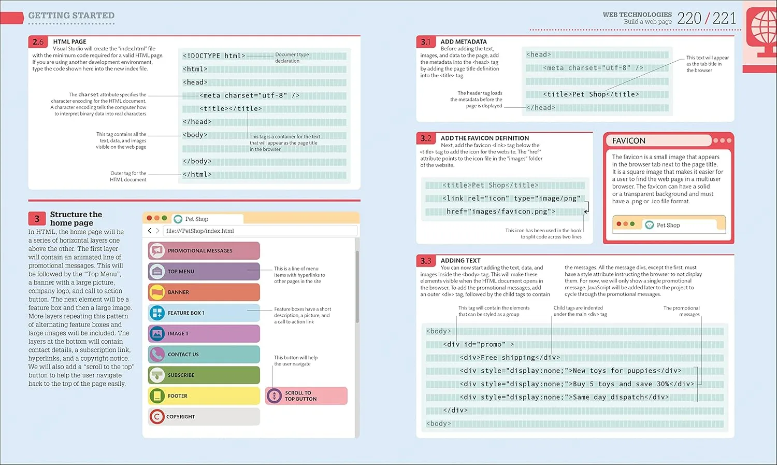Image resolution: width=777 pixels, height=465 pixels.
Task: Click the Copyright symbol icon
Action: [x=157, y=416]
